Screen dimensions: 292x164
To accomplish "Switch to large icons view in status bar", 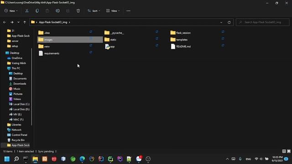I will click(289, 151).
